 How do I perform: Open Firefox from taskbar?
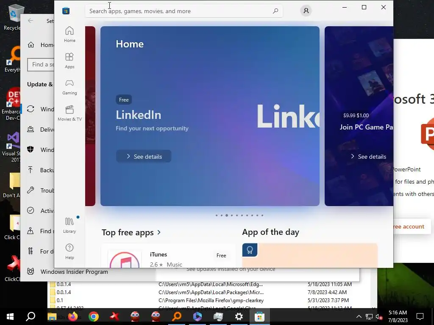[x=73, y=317]
